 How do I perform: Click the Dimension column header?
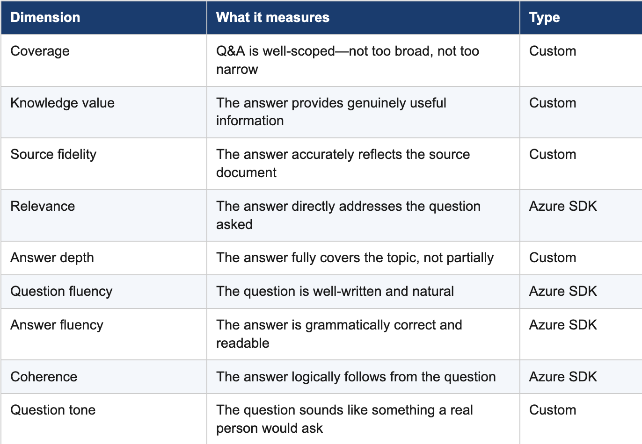coord(45,18)
